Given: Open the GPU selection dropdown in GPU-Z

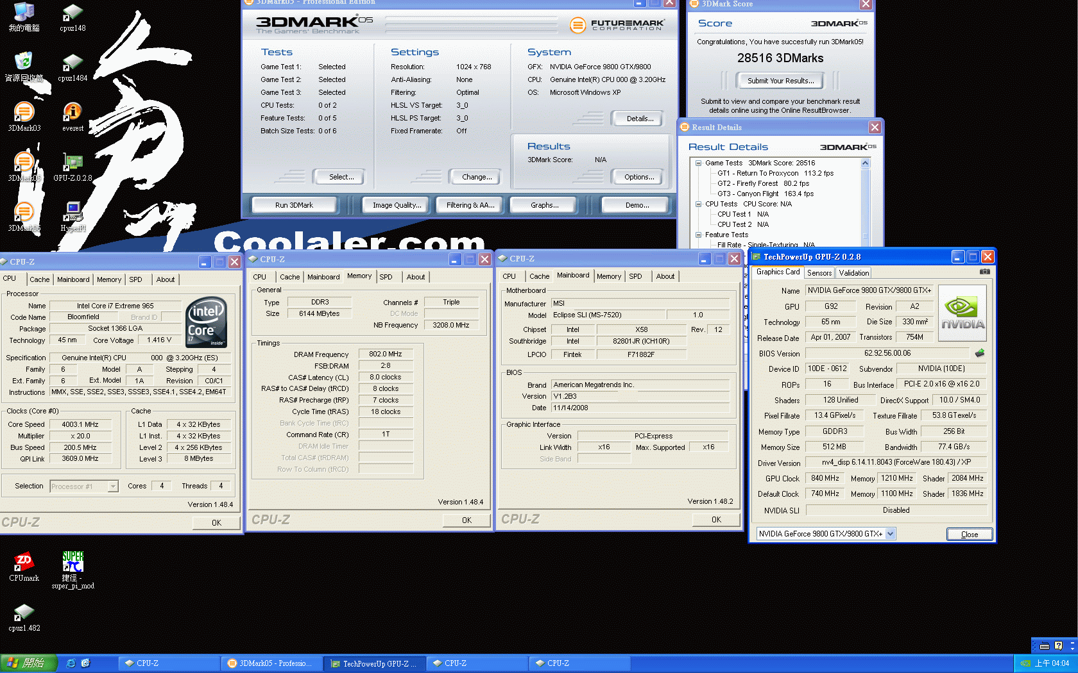Looking at the screenshot, I should pyautogui.click(x=890, y=534).
